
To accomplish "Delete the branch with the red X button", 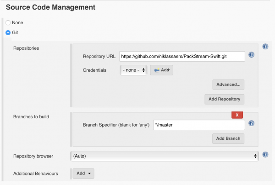I will [237, 115].
